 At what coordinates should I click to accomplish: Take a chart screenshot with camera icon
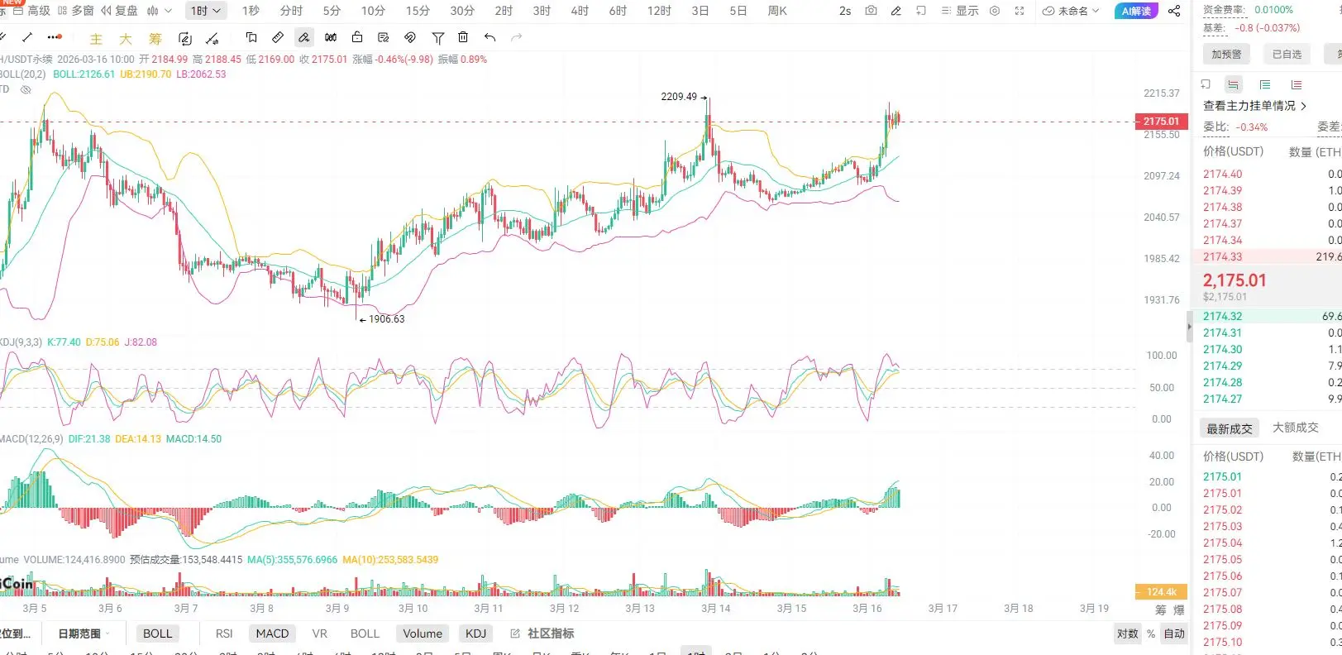click(871, 11)
